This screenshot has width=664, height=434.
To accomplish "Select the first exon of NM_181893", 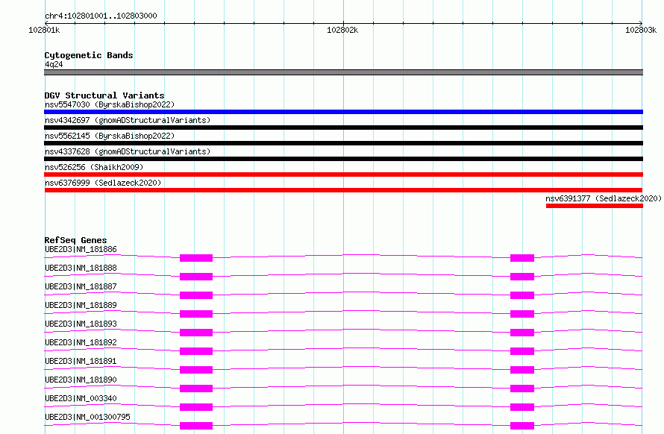I will point(196,333).
